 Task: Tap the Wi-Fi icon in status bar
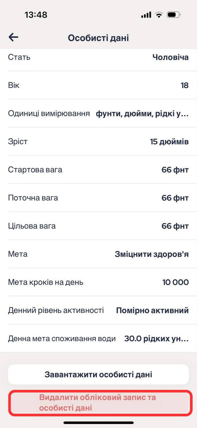159,15
